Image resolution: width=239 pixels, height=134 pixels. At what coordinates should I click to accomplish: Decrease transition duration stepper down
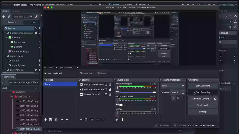(183, 93)
